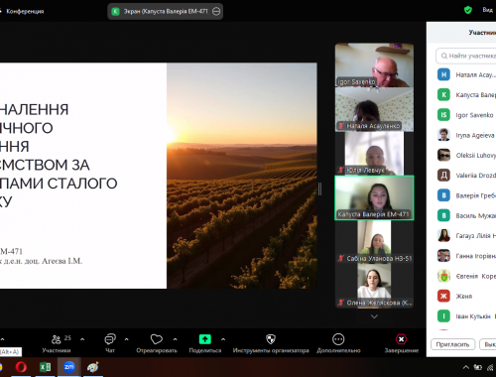
Task: Show hidden tray icons chevron
Action: [x=465, y=367]
